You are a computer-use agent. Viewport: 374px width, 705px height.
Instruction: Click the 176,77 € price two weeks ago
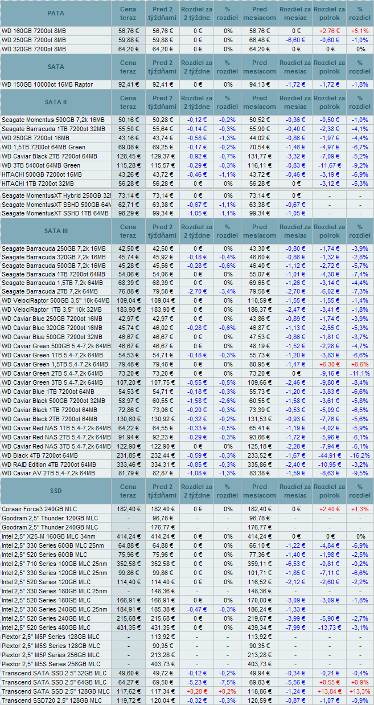[163, 527]
